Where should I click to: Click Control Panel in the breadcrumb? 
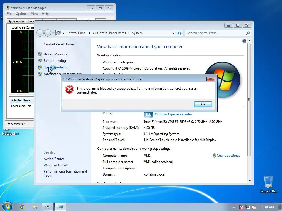[x=76, y=33]
